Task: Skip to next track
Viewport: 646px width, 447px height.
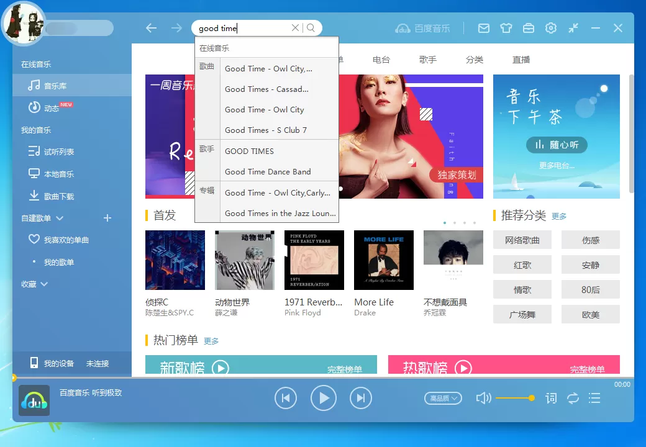Action: click(x=360, y=398)
